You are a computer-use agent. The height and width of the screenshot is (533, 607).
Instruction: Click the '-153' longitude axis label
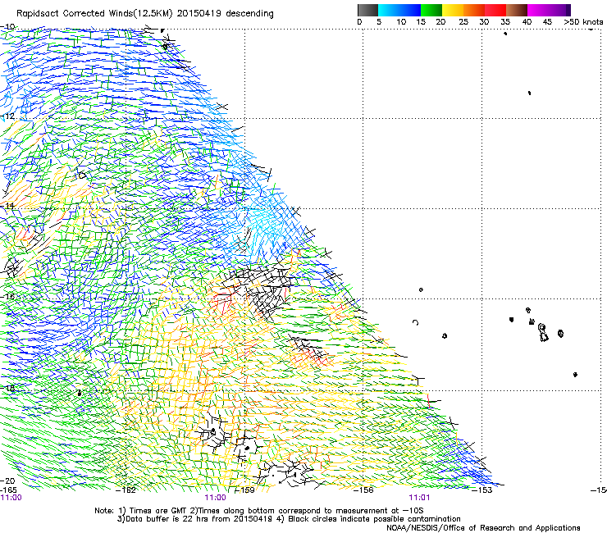click(x=482, y=490)
